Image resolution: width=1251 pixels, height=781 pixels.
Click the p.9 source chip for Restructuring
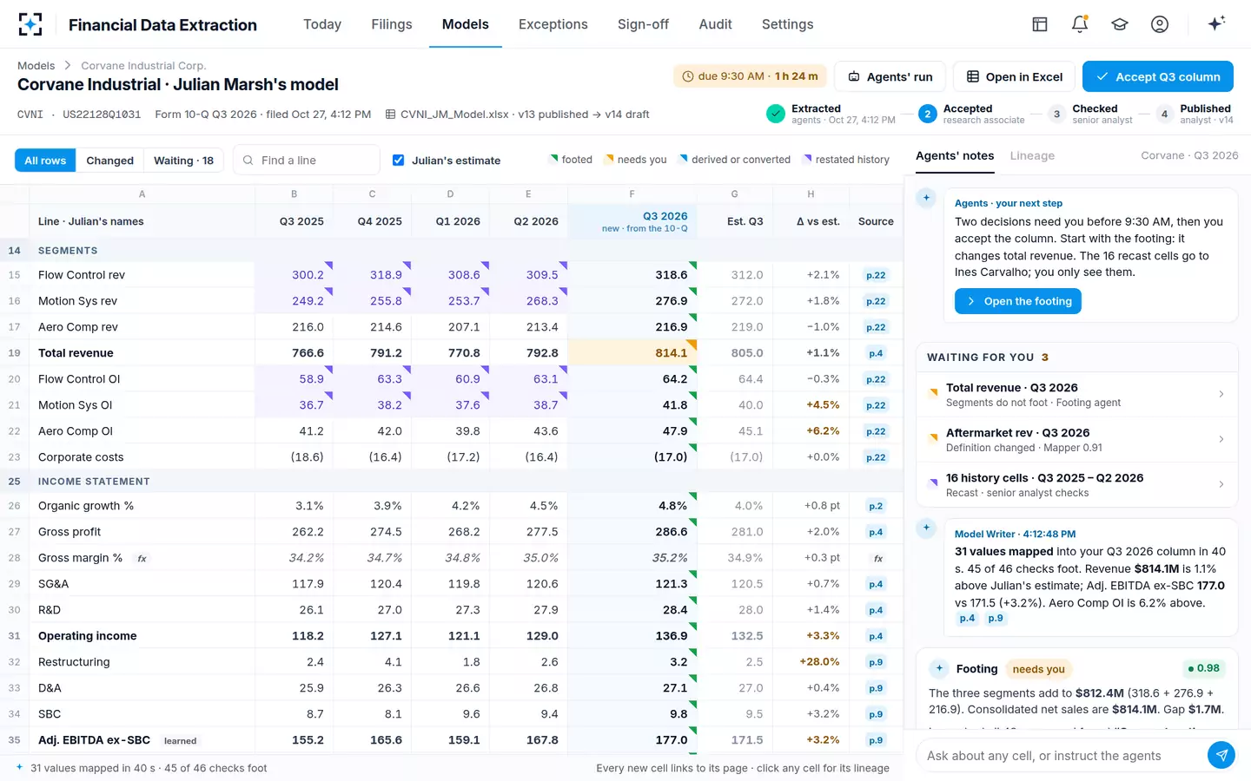876,662
